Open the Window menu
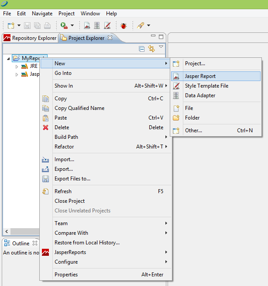This screenshot has height=286, width=268. point(90,14)
